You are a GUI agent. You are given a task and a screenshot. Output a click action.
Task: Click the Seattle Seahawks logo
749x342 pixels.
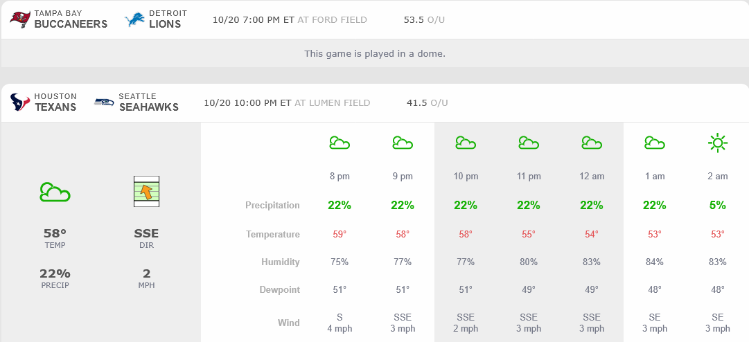[104, 102]
